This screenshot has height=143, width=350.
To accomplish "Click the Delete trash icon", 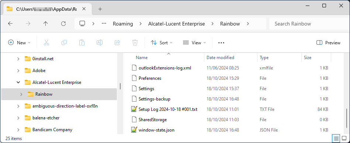I will tap(135, 42).
